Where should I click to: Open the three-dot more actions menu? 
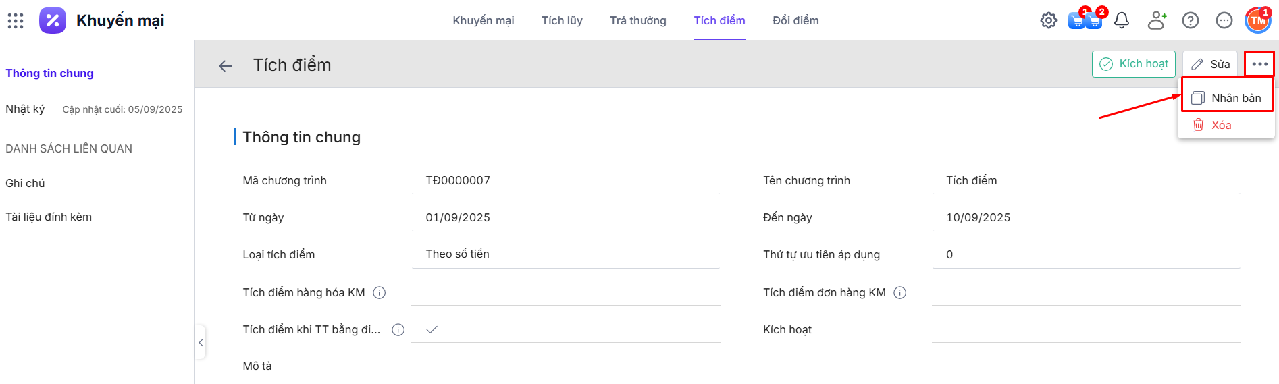click(1259, 64)
